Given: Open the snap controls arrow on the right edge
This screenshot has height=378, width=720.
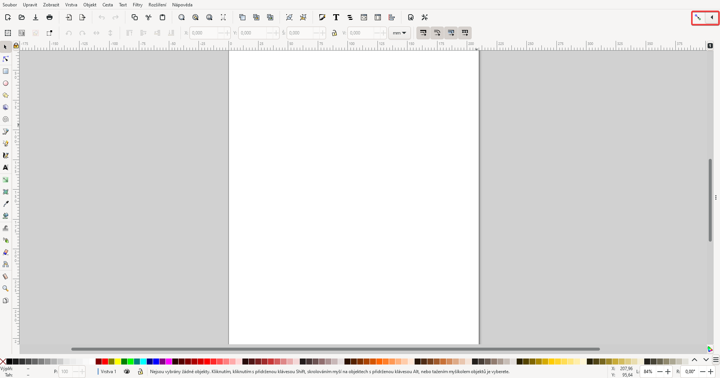Looking at the screenshot, I should coord(712,17).
